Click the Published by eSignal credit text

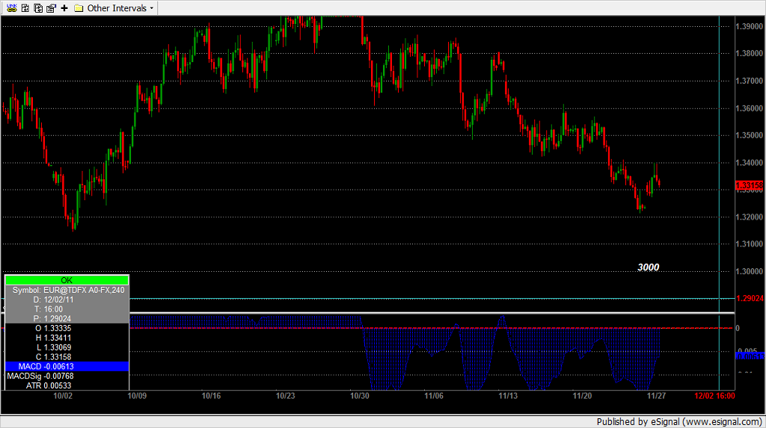click(679, 422)
